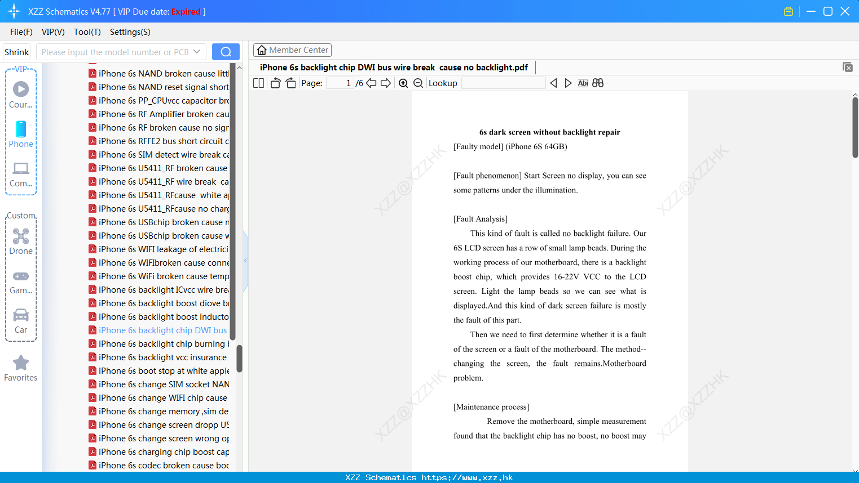Toggle the two-page view icon

259,83
